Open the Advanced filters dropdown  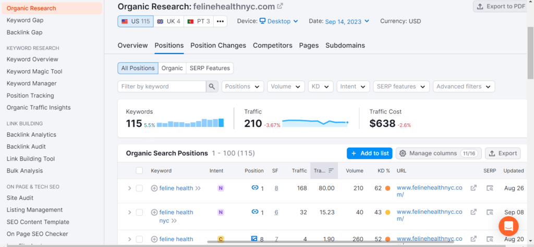pos(464,86)
